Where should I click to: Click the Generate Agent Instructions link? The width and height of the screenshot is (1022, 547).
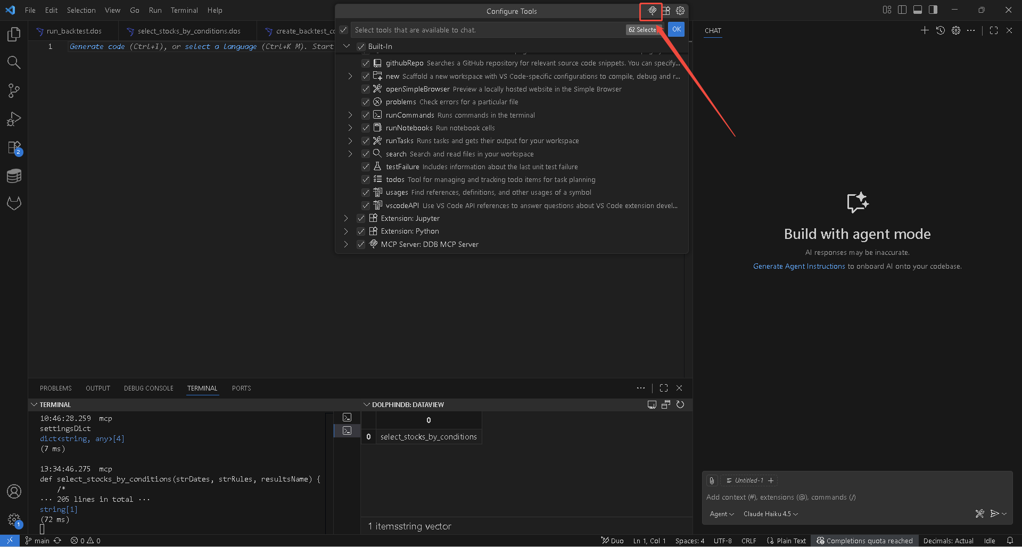(x=798, y=267)
